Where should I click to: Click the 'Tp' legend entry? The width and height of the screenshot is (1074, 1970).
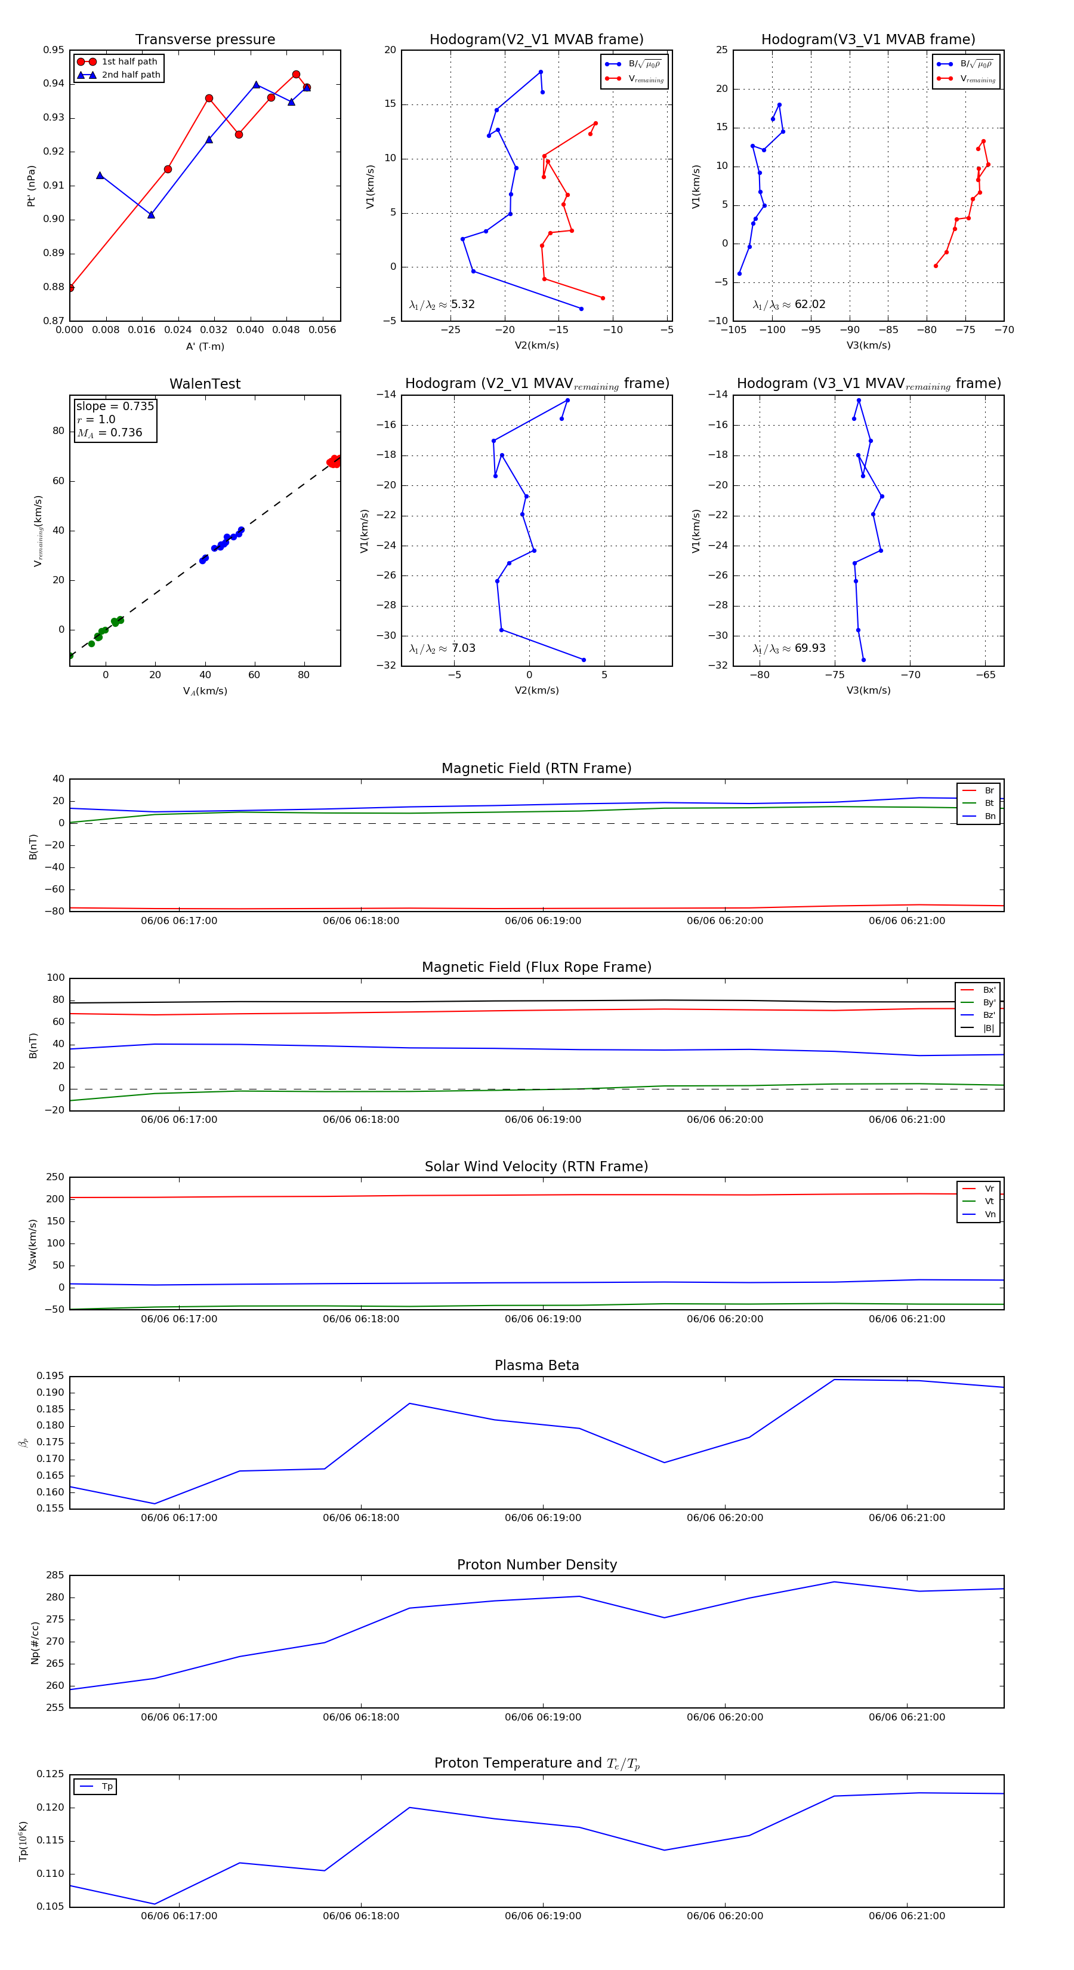pos(95,1787)
